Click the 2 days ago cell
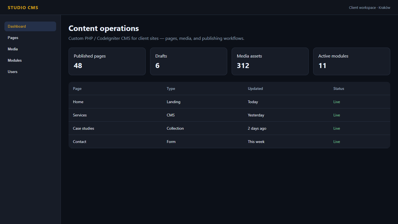This screenshot has width=398, height=224. point(257,129)
